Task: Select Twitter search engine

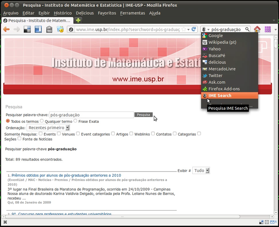Action: click(230, 76)
